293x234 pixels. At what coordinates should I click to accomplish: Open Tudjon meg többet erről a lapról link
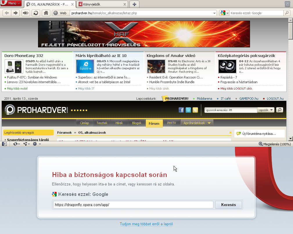coord(146,224)
